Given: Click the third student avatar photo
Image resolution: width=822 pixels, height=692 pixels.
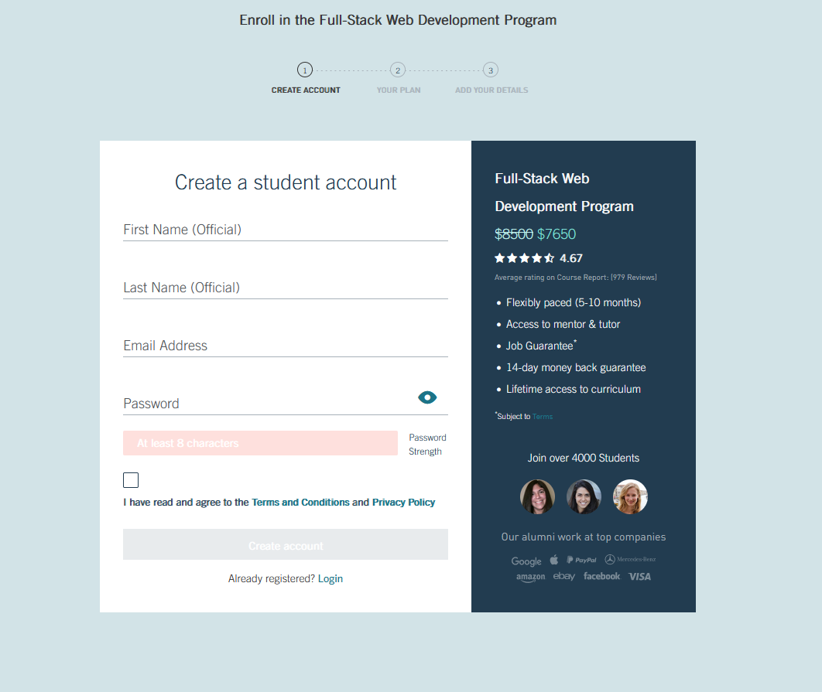Looking at the screenshot, I should point(630,497).
